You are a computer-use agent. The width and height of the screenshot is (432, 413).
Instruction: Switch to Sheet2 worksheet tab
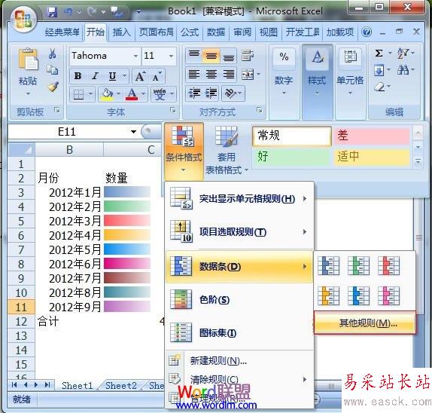tap(121, 385)
